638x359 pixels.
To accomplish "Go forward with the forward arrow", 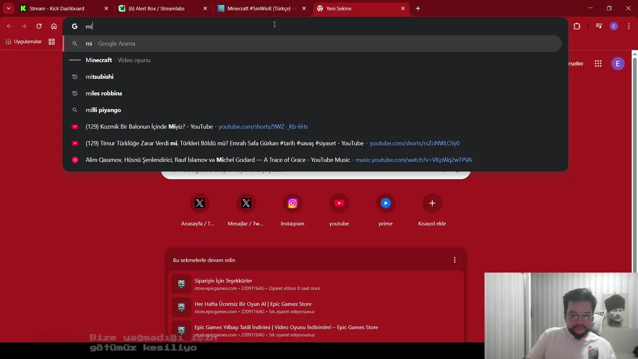I will (x=24, y=26).
